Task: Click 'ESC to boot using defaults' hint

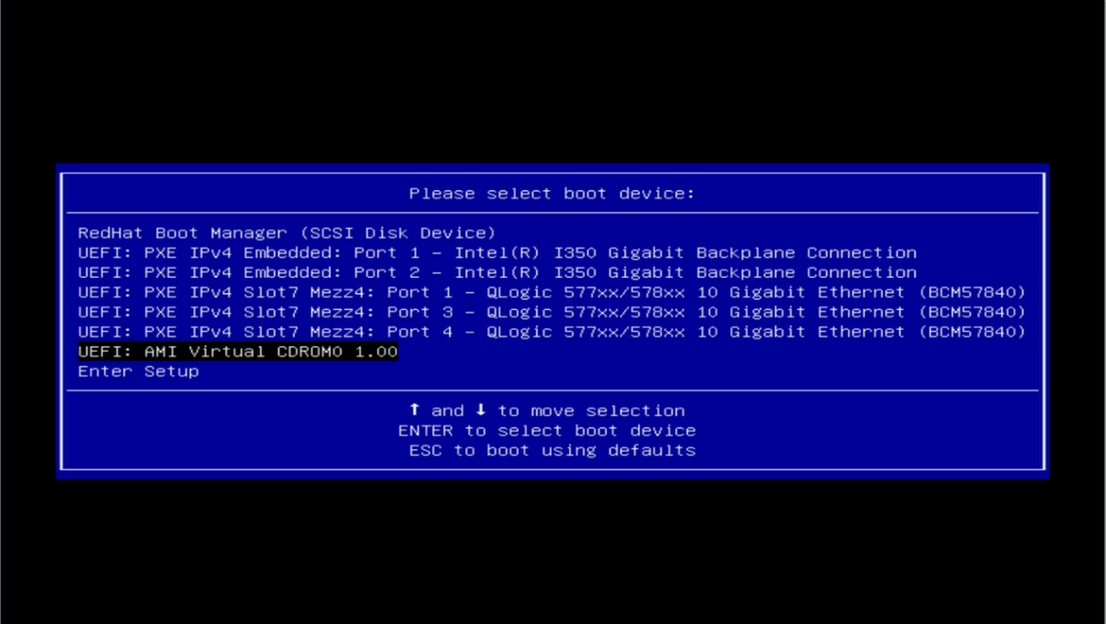Action: (552, 451)
